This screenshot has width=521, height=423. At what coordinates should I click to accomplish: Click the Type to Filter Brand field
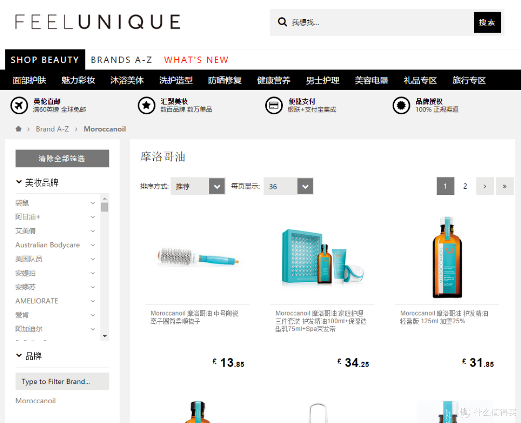click(x=62, y=382)
